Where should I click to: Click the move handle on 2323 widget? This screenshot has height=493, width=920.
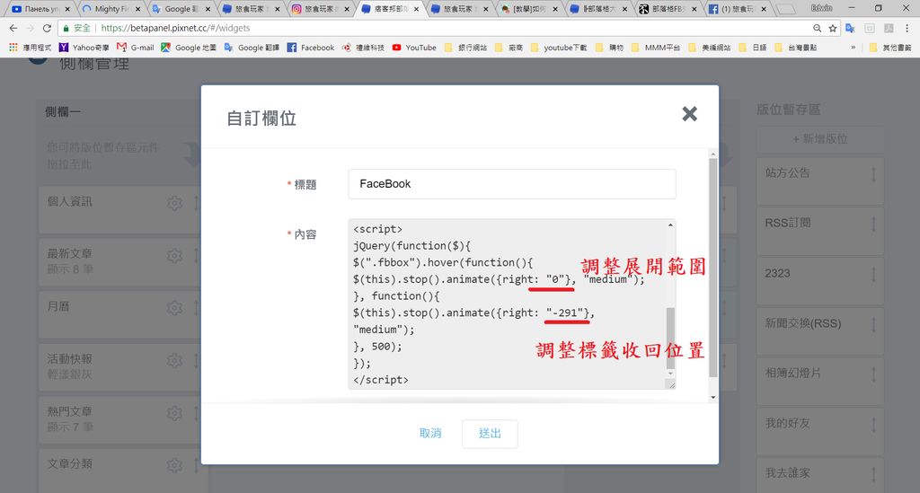tap(873, 275)
